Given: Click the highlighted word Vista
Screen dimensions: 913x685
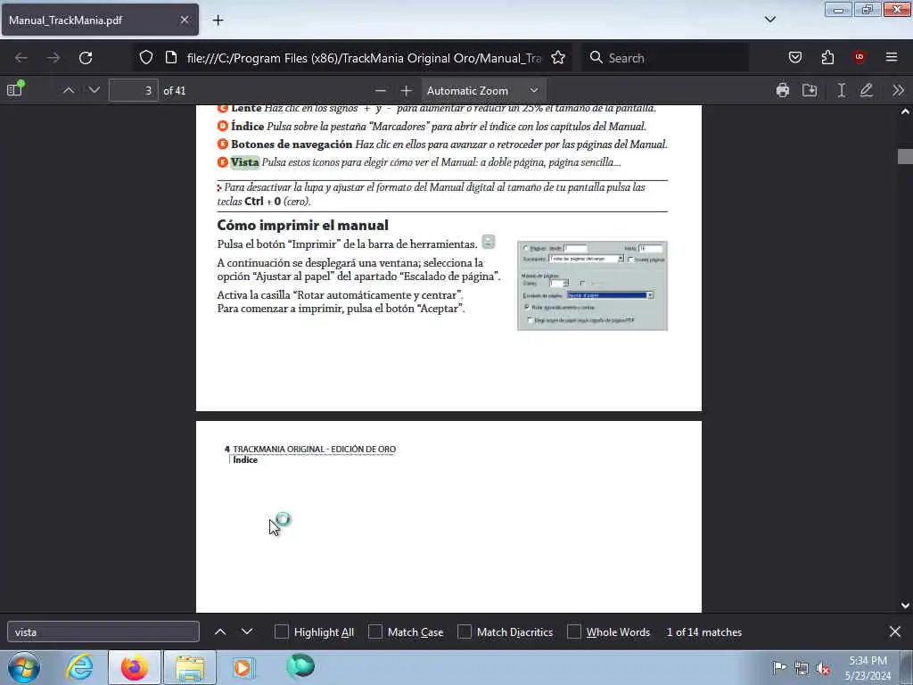Looking at the screenshot, I should 244,162.
